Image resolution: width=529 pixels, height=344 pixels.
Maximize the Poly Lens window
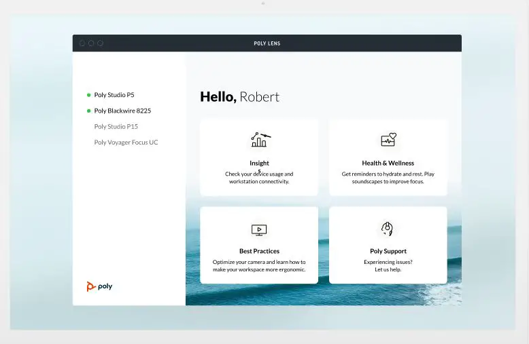coord(100,43)
